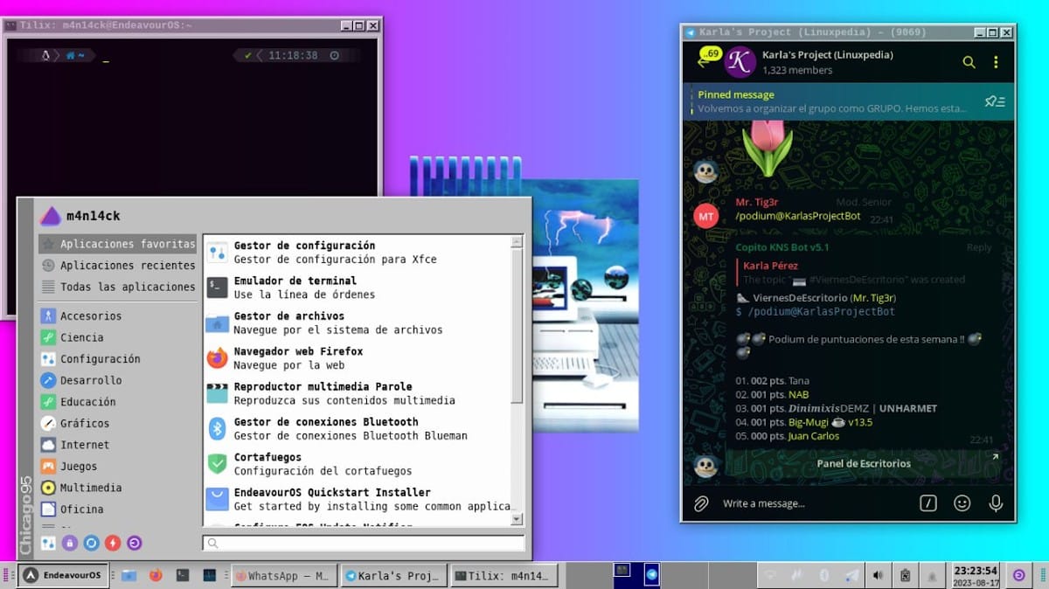1049x589 pixels.
Task: Open the Ciencia category
Action: click(x=117, y=337)
